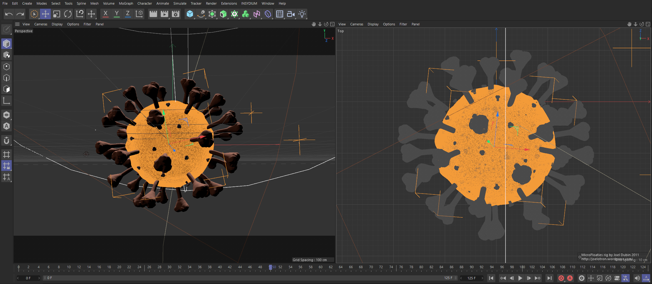
Task: Open Edit Render Settings clapboard icon
Action: [x=176, y=14]
